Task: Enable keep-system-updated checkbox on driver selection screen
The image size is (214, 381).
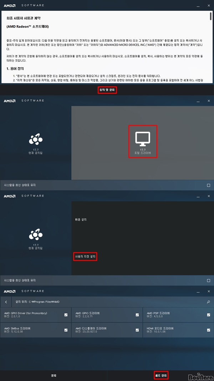Action: tap(209, 185)
